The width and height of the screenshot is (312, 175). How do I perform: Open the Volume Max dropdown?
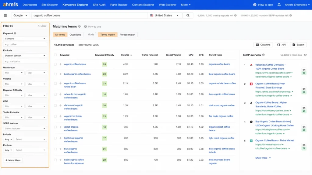coord(36,84)
